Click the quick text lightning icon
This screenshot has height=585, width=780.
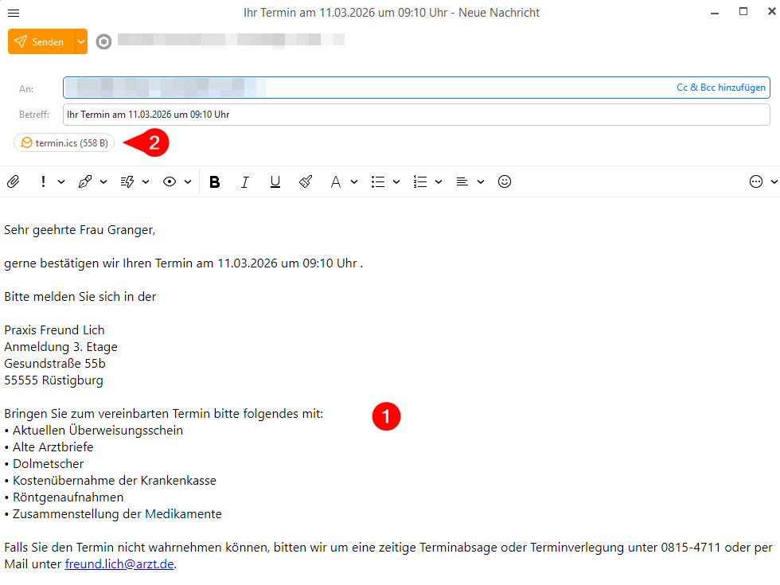click(127, 181)
